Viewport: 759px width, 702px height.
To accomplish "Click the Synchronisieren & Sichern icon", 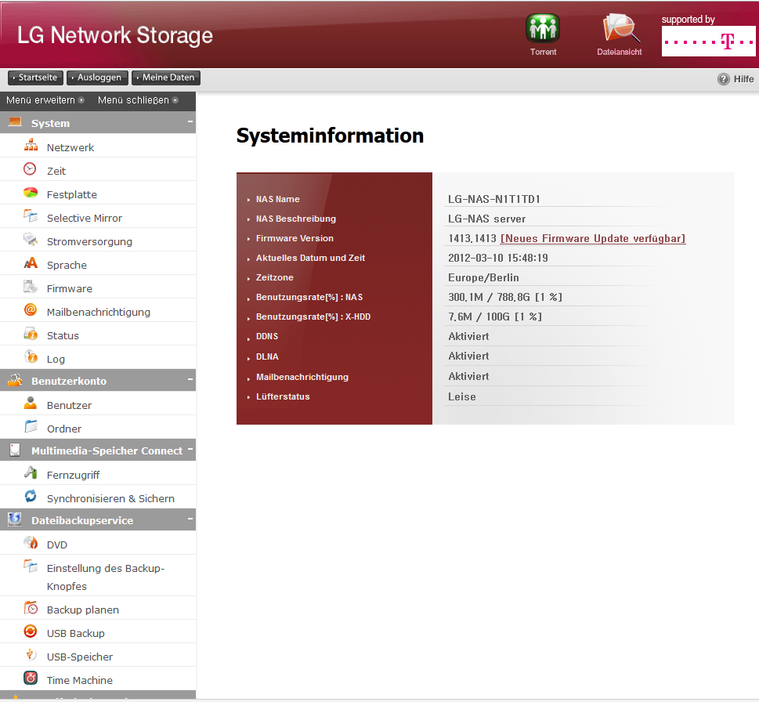I will click(31, 498).
